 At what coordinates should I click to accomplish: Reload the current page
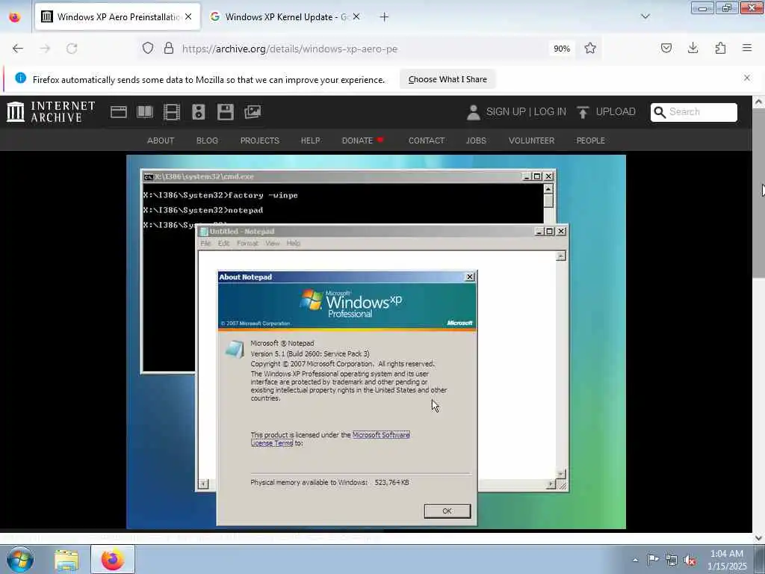[72, 49]
